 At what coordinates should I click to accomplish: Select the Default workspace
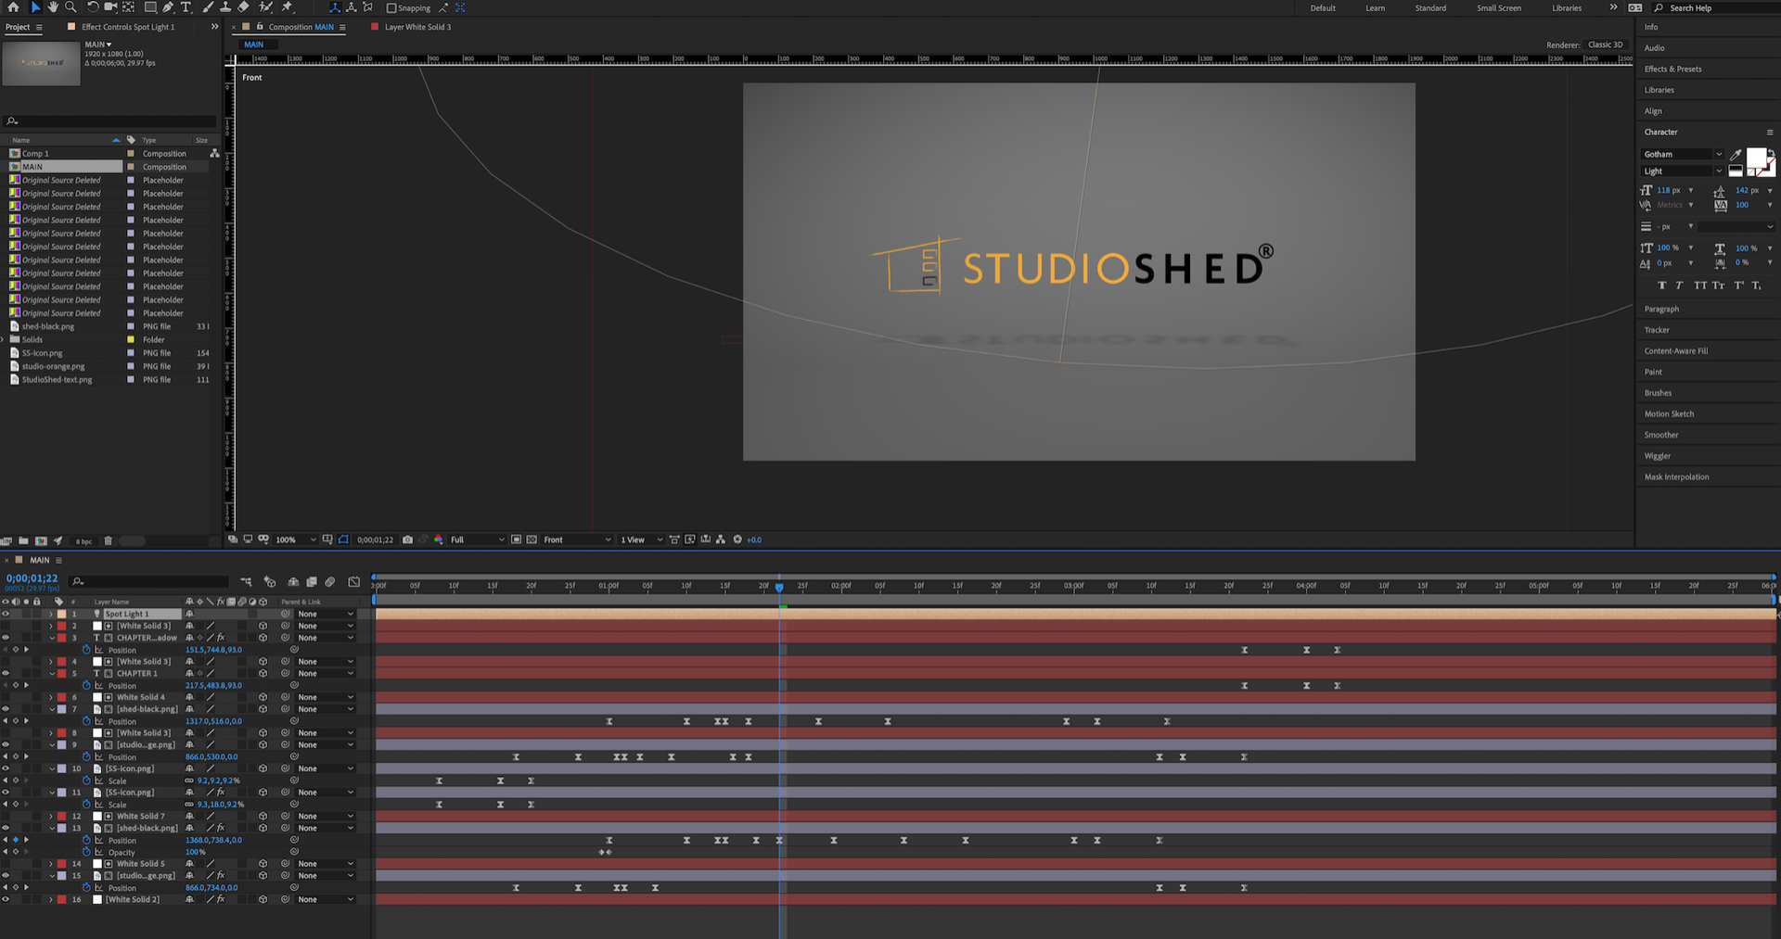click(x=1323, y=8)
